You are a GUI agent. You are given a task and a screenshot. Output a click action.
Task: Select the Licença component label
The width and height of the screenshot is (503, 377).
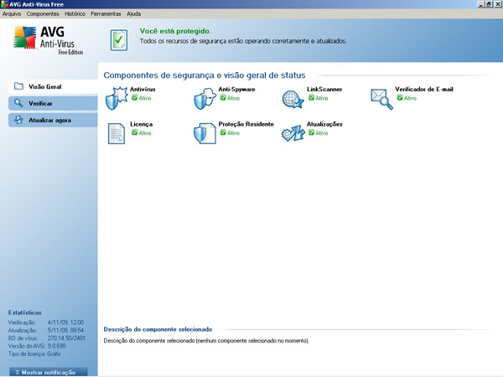[141, 124]
